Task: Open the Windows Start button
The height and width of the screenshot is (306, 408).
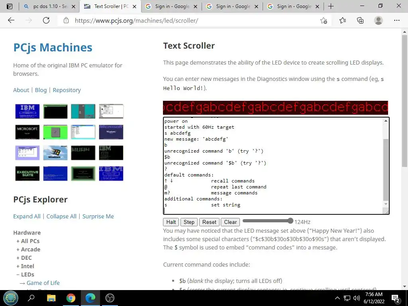Action: [x=11, y=298]
